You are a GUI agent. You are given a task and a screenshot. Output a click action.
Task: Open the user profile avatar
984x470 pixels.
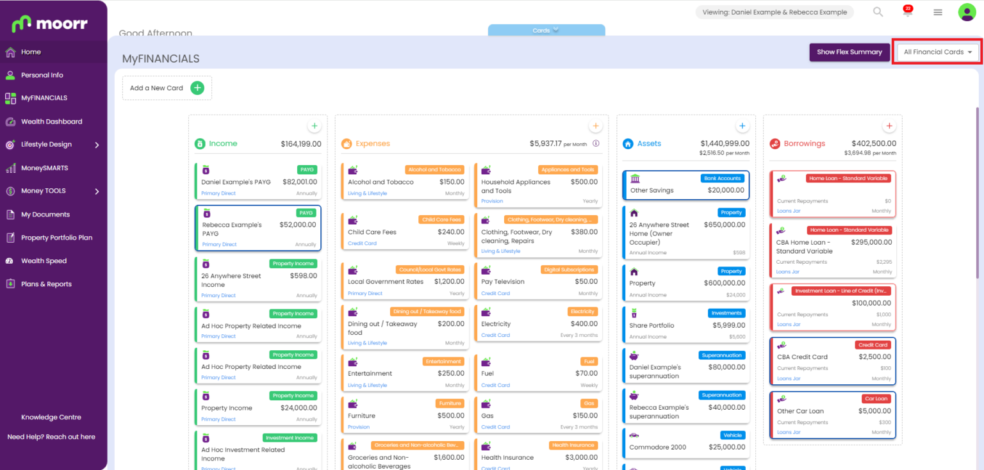966,12
